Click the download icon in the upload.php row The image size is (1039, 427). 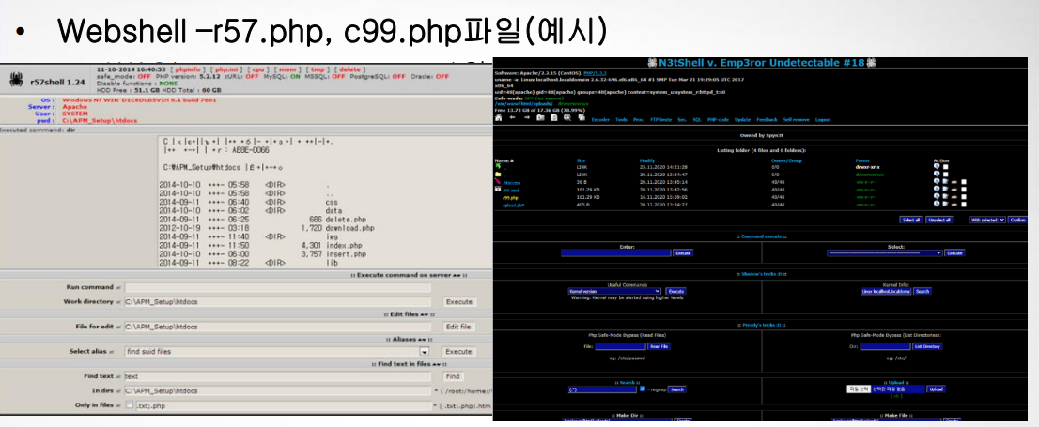click(954, 204)
